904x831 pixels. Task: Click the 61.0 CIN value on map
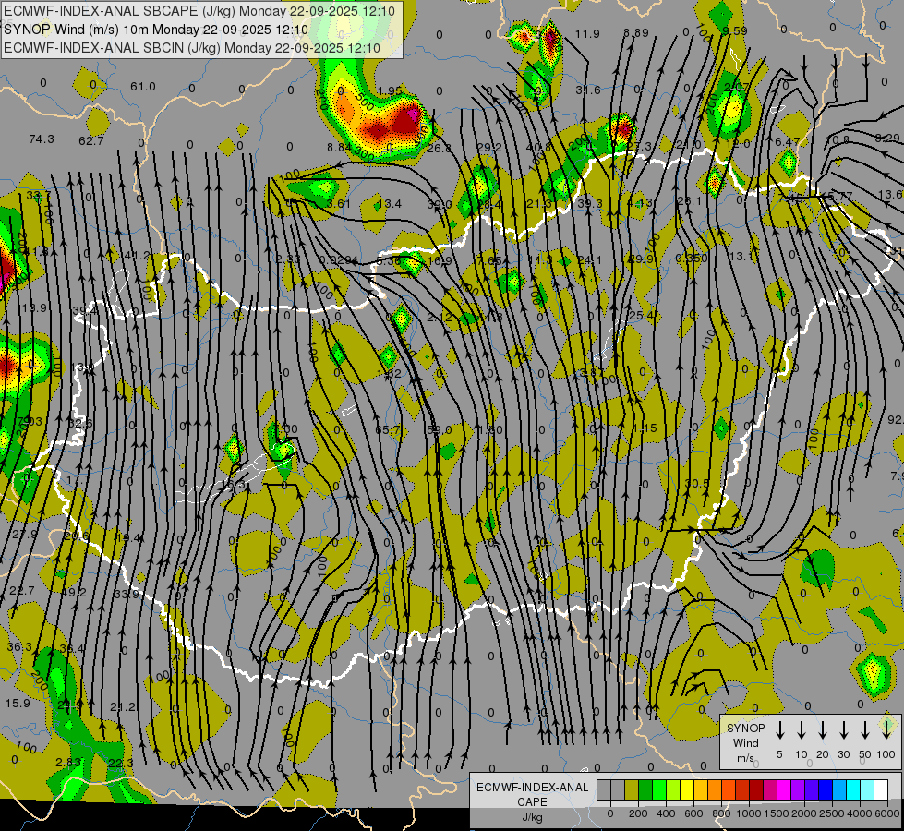click(x=142, y=87)
